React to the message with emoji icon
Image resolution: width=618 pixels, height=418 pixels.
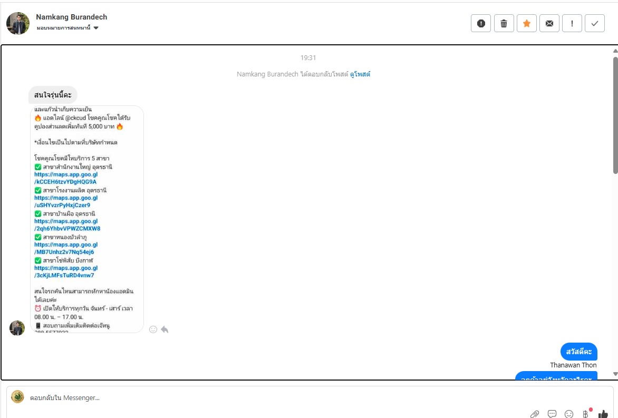(x=153, y=329)
